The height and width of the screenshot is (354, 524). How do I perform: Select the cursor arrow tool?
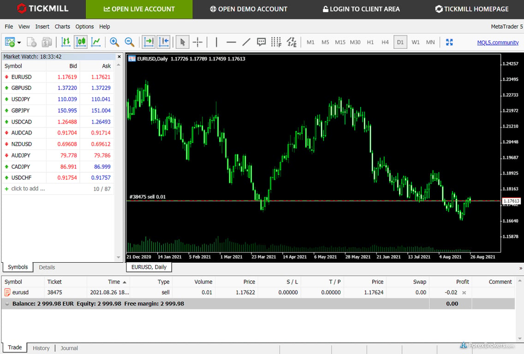coord(183,42)
